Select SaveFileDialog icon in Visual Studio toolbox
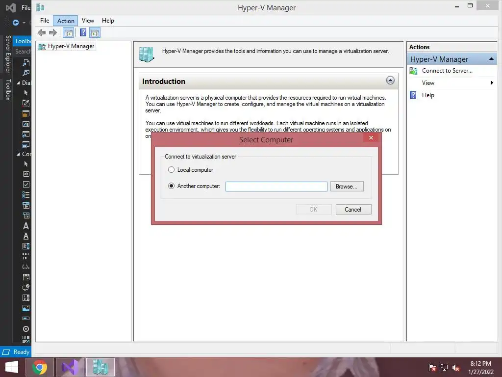502x377 pixels. point(26,144)
